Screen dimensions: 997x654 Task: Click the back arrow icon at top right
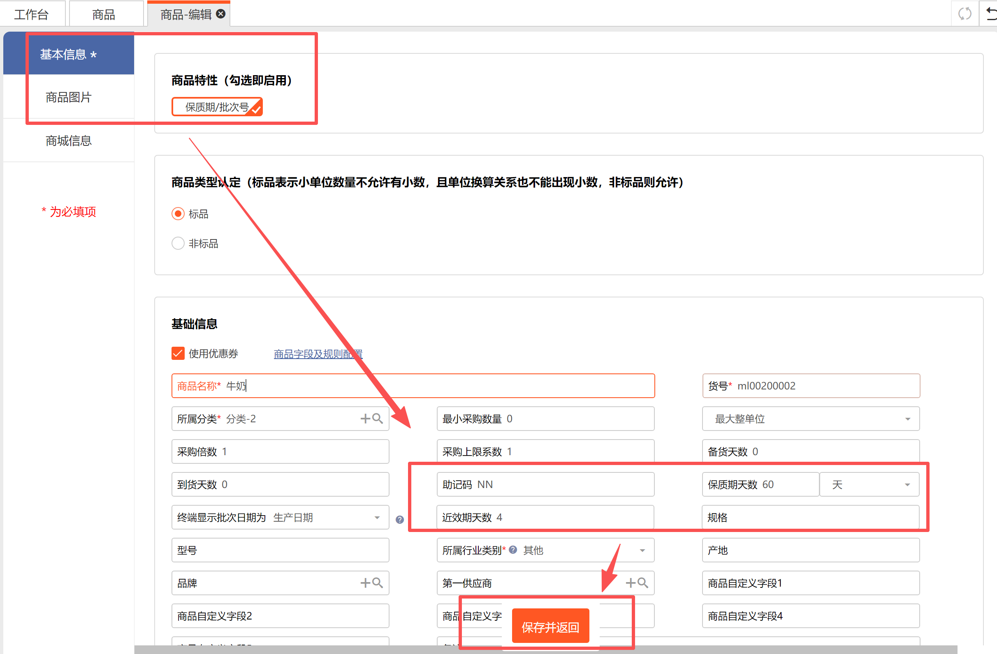point(991,14)
